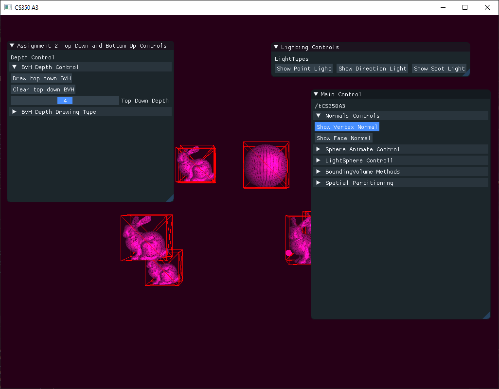Disable Show Vertex Normal
499x389 pixels.
347,126
